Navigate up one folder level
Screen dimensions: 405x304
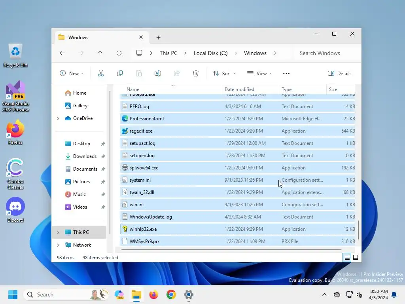[x=100, y=53]
